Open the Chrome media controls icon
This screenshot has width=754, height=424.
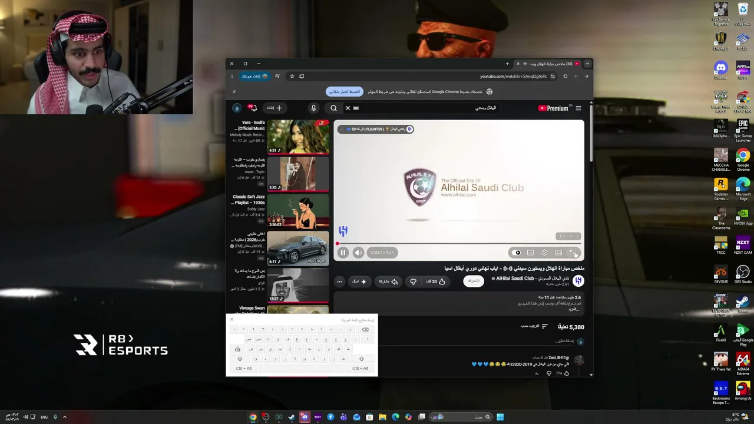pyautogui.click(x=277, y=76)
